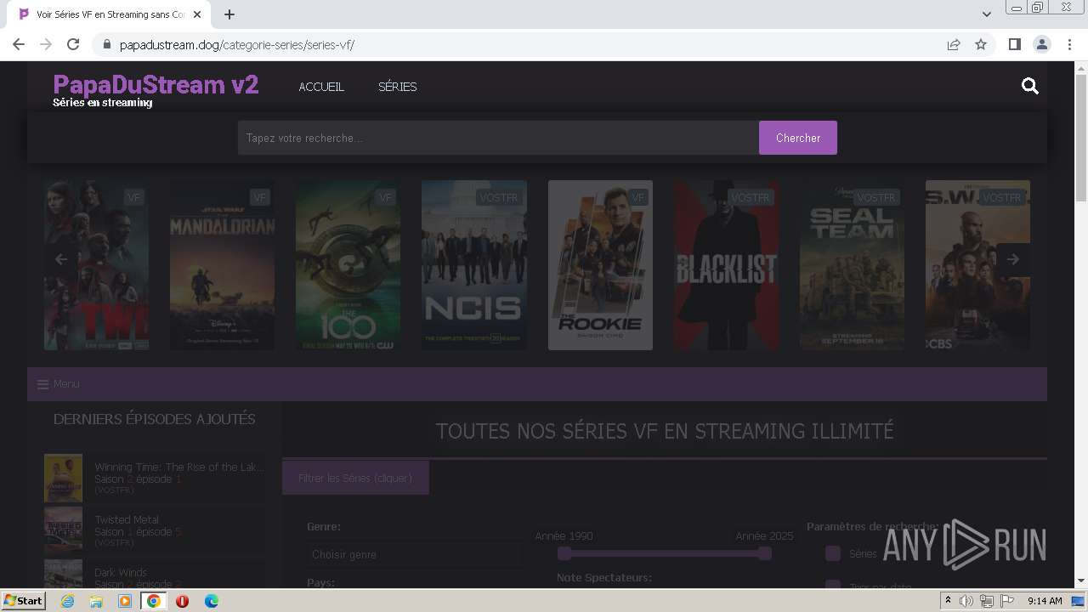
Task: Click the Action Center flag tray icon
Action: click(1007, 601)
